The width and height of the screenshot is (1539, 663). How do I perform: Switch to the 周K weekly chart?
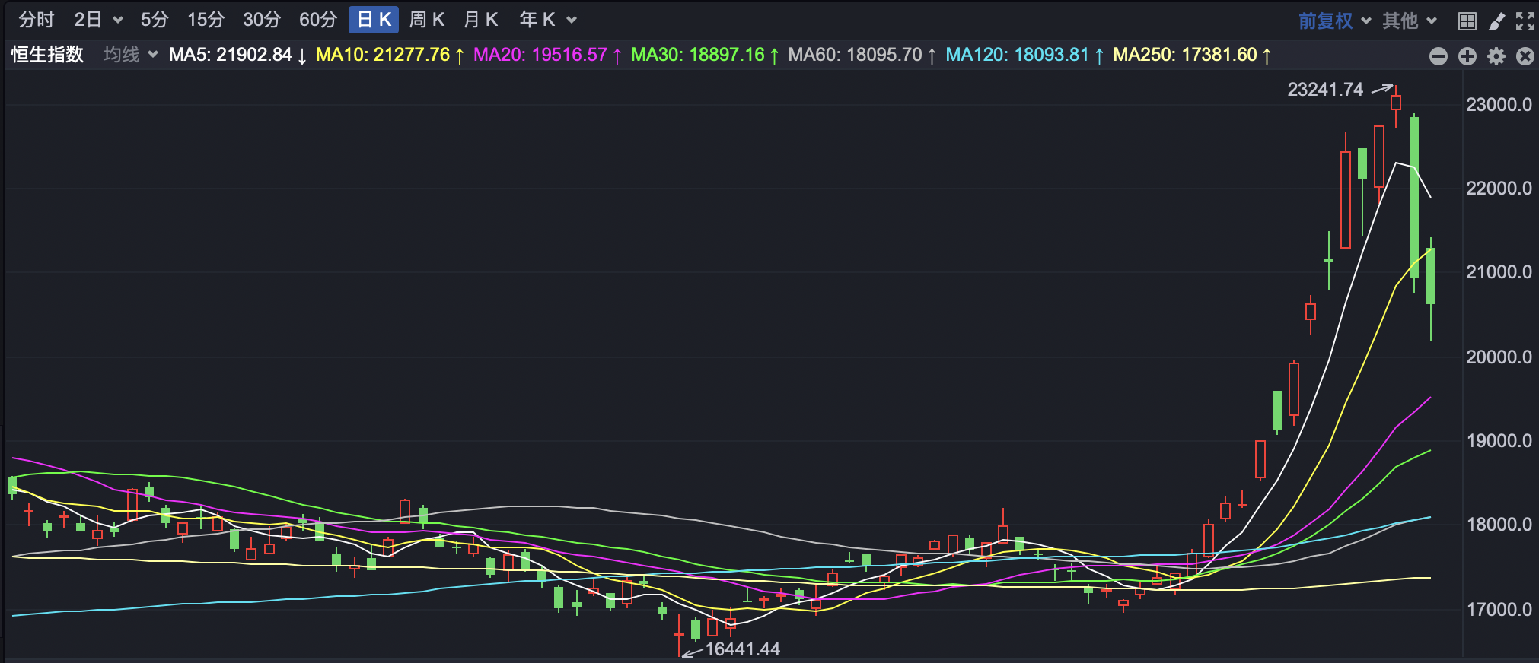[x=426, y=20]
